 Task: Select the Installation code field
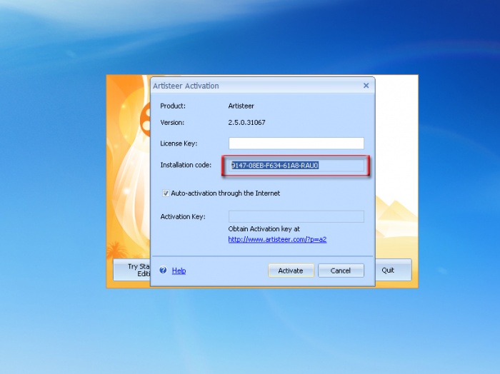tap(296, 166)
